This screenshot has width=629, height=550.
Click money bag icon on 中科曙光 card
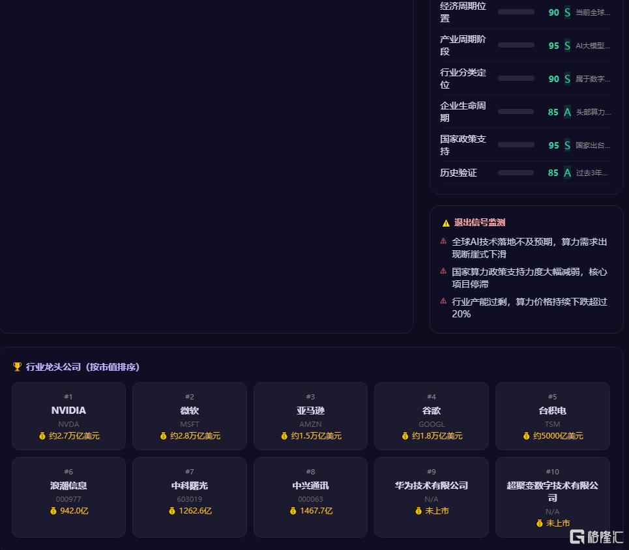click(172, 511)
